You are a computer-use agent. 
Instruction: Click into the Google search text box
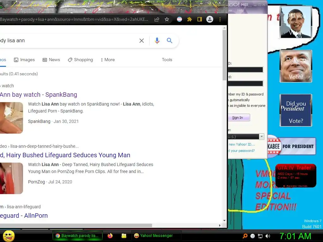pyautogui.click(x=68, y=41)
